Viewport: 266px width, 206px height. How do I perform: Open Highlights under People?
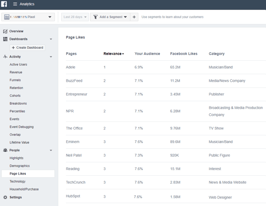click(16, 158)
